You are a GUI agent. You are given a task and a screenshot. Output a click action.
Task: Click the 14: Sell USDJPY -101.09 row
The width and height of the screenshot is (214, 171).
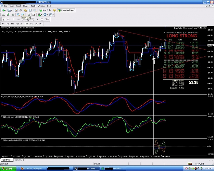[181, 77]
